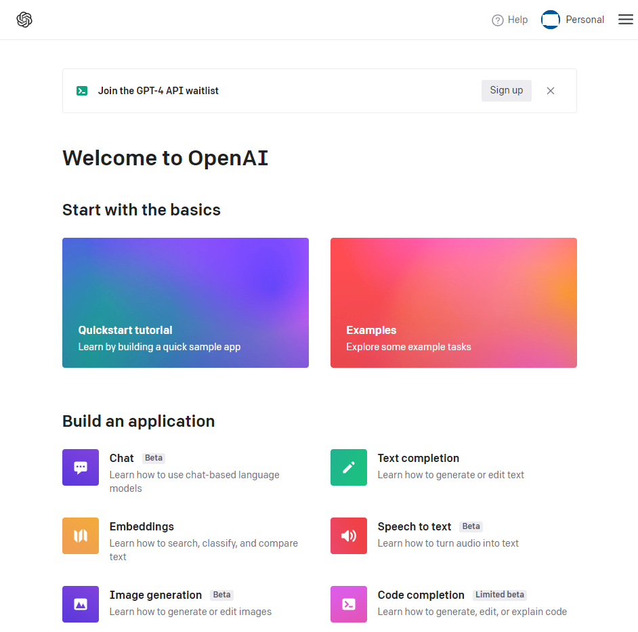Click 'Join the GPT-4 API waitlist' text
The image size is (638, 632).
158,91
